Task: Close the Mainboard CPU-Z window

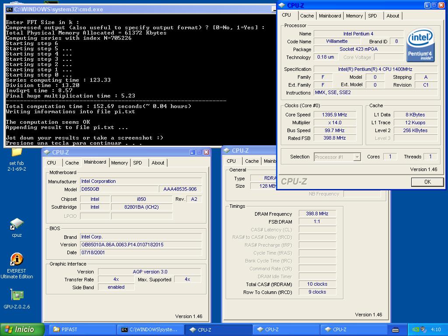Action: pyautogui.click(x=206, y=152)
